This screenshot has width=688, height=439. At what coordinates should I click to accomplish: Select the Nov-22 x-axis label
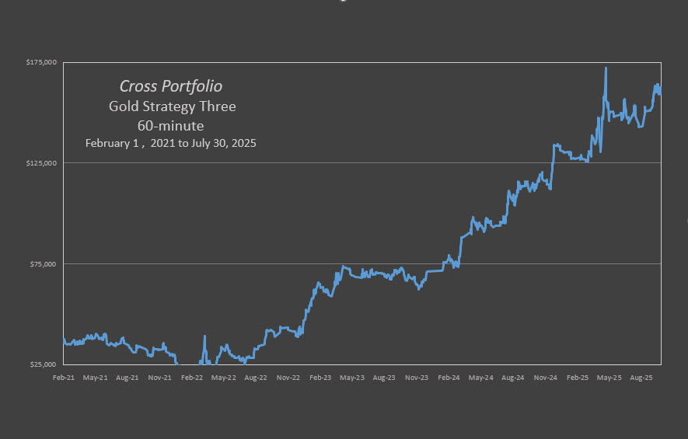tap(288, 378)
